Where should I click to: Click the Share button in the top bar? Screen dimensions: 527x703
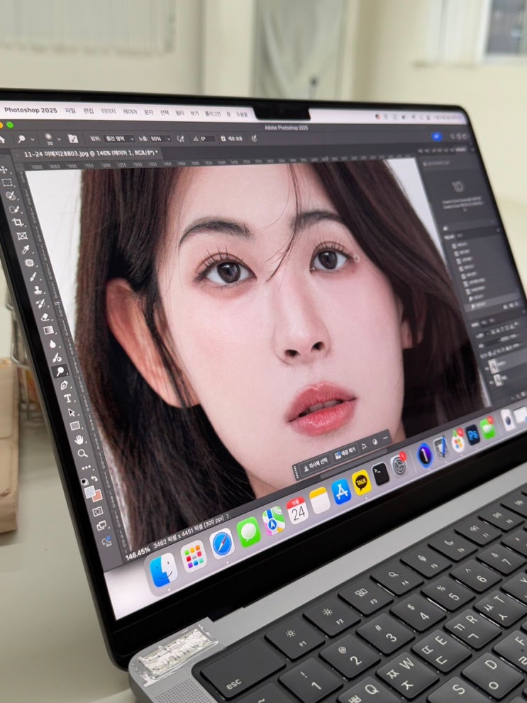(437, 136)
